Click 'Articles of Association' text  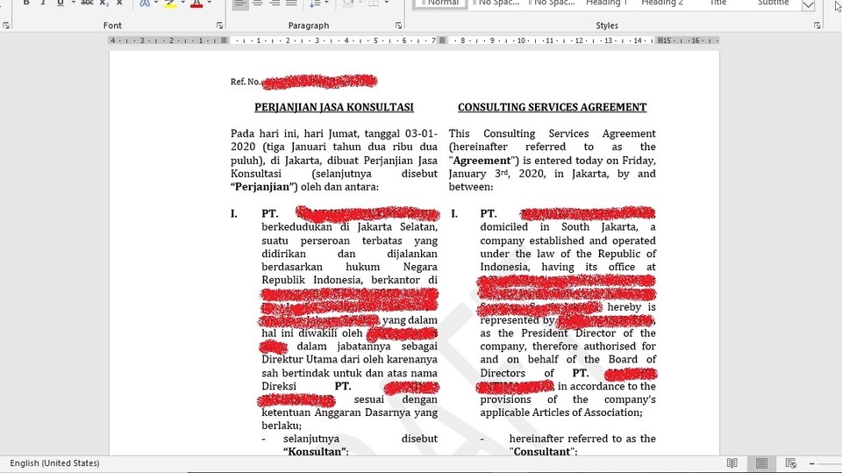587,412
